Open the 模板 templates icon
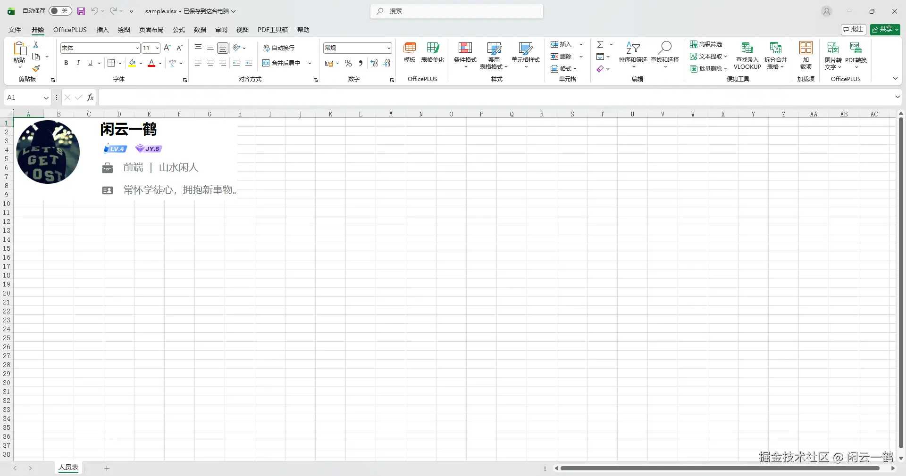This screenshot has height=476, width=906. (410, 52)
